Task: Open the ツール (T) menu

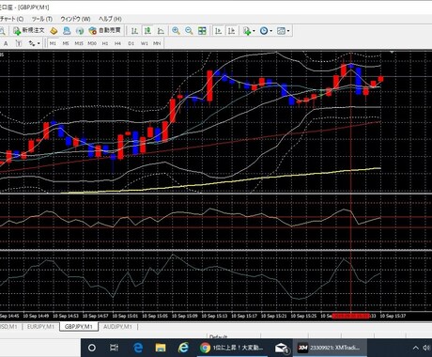Action: (x=42, y=19)
